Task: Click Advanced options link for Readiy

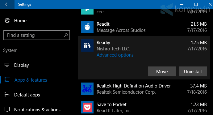Action: pyautogui.click(x=115, y=55)
